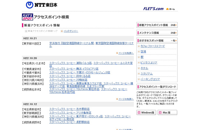This screenshot has width=199, height=130.
Task: Click the 【長野県松本市】 label
Action: point(32,89)
